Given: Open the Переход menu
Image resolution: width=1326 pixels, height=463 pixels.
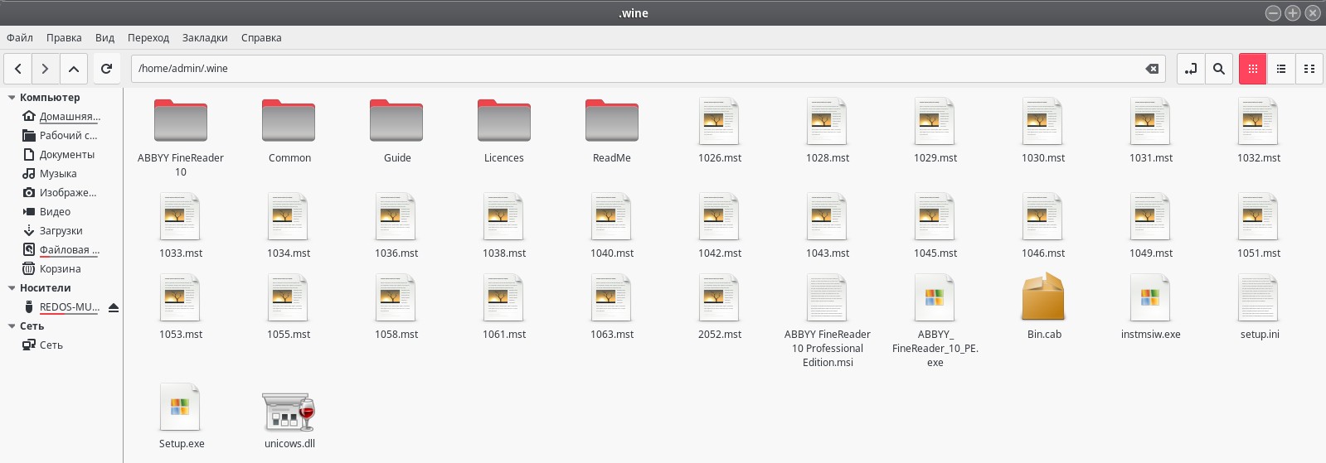Looking at the screenshot, I should [x=148, y=38].
